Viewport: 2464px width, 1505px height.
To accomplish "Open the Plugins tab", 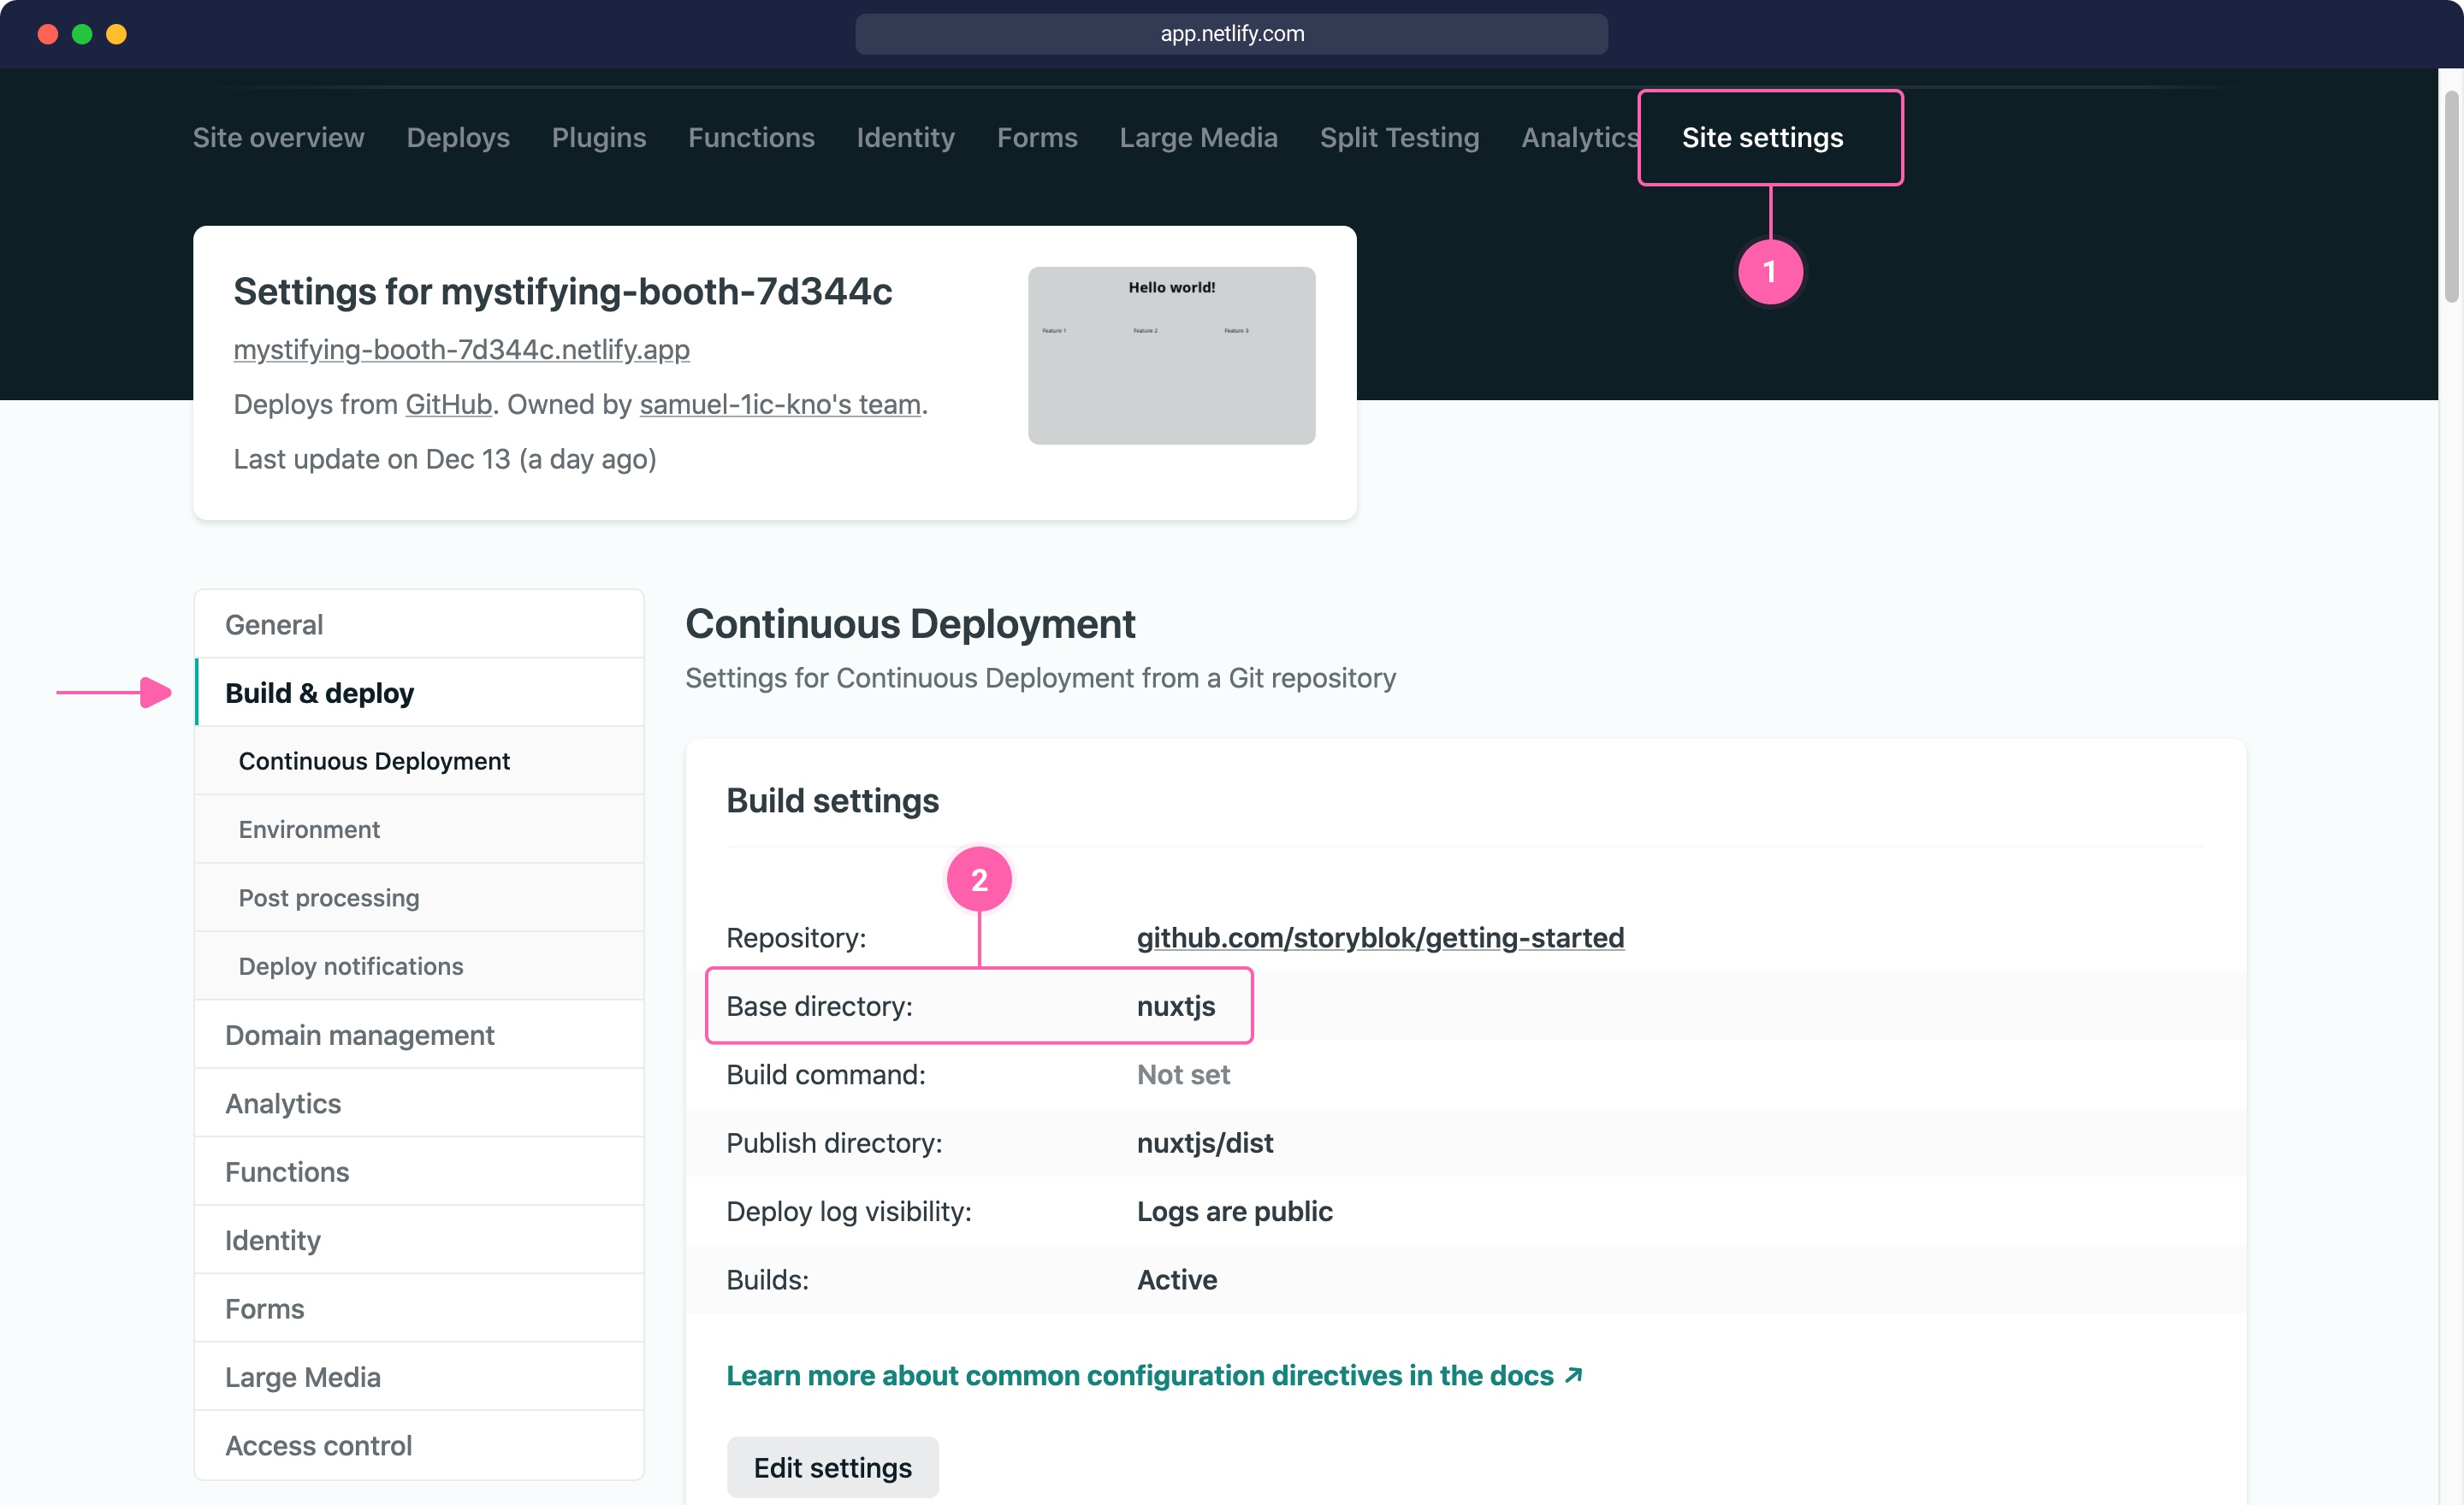I will (x=599, y=137).
